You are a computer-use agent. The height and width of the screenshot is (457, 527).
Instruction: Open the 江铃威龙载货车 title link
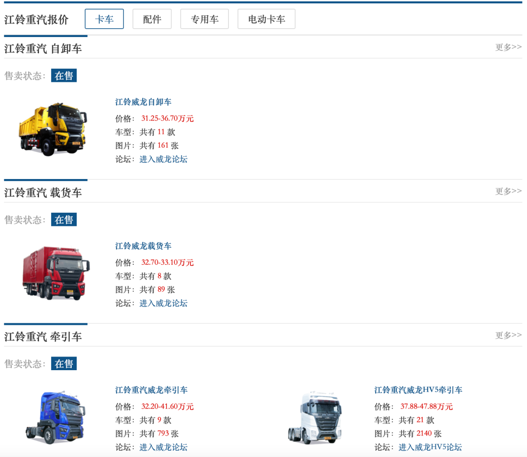[x=143, y=246]
